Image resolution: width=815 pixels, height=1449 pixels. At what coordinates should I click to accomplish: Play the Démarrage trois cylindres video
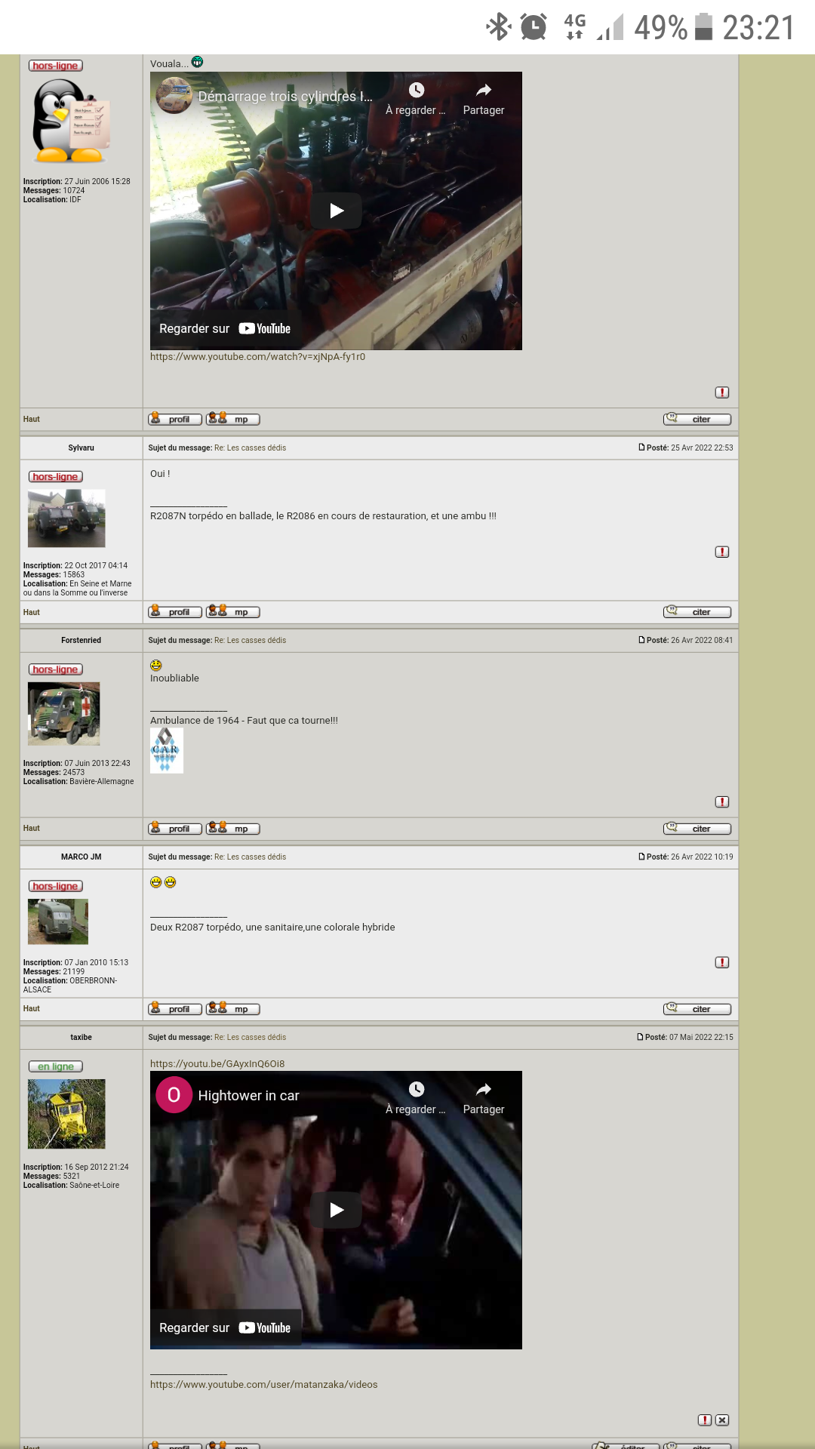(x=337, y=211)
